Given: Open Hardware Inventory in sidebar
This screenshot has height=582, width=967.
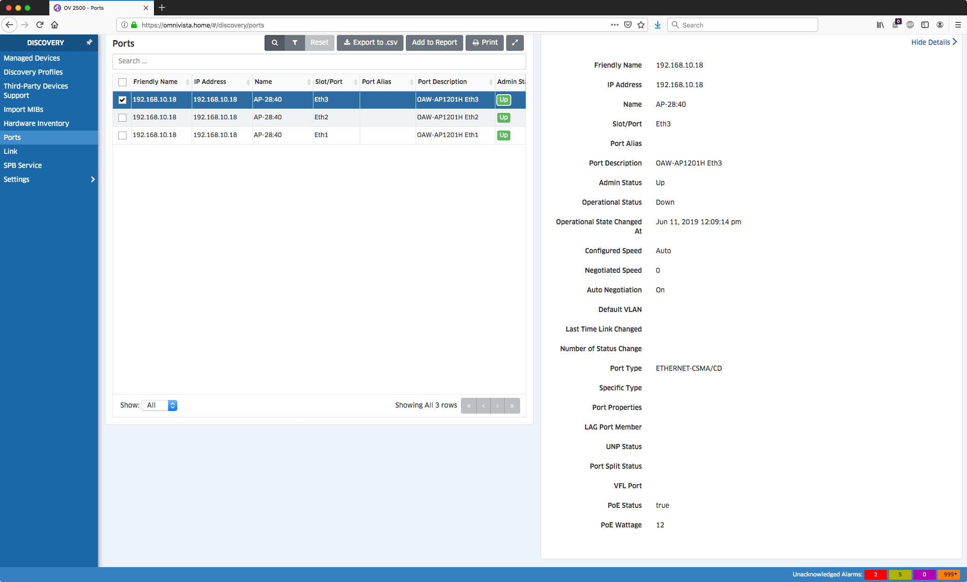Looking at the screenshot, I should (36, 124).
